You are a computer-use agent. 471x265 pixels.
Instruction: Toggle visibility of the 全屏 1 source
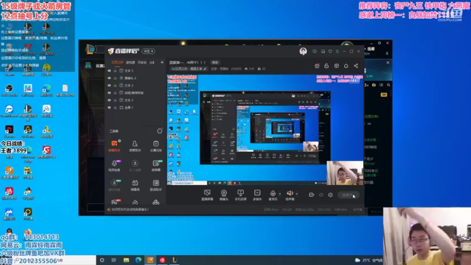click(x=110, y=108)
